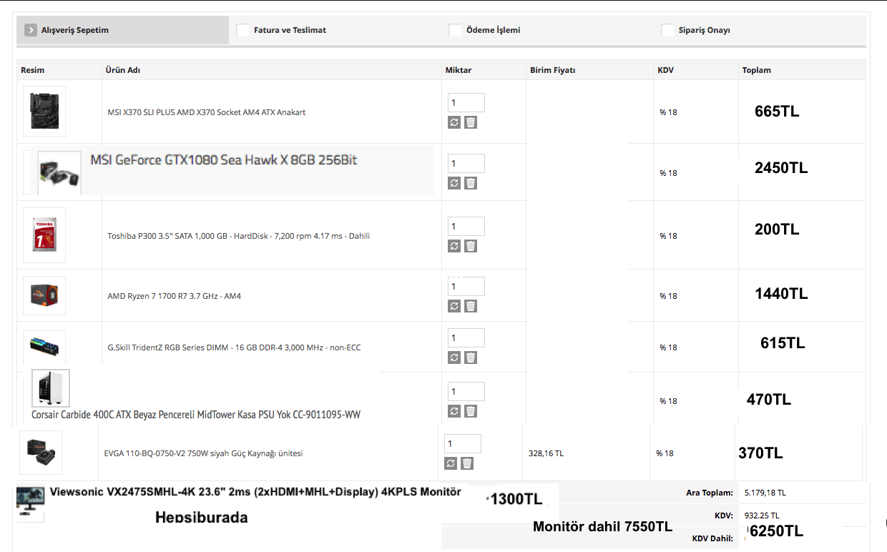
Task: Select the KDV amount 932.25 TL
Action: point(762,516)
